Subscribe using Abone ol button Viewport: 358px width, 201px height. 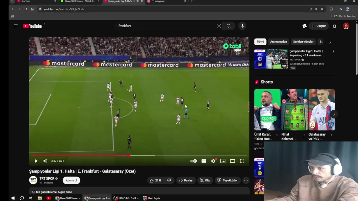(x=71, y=180)
